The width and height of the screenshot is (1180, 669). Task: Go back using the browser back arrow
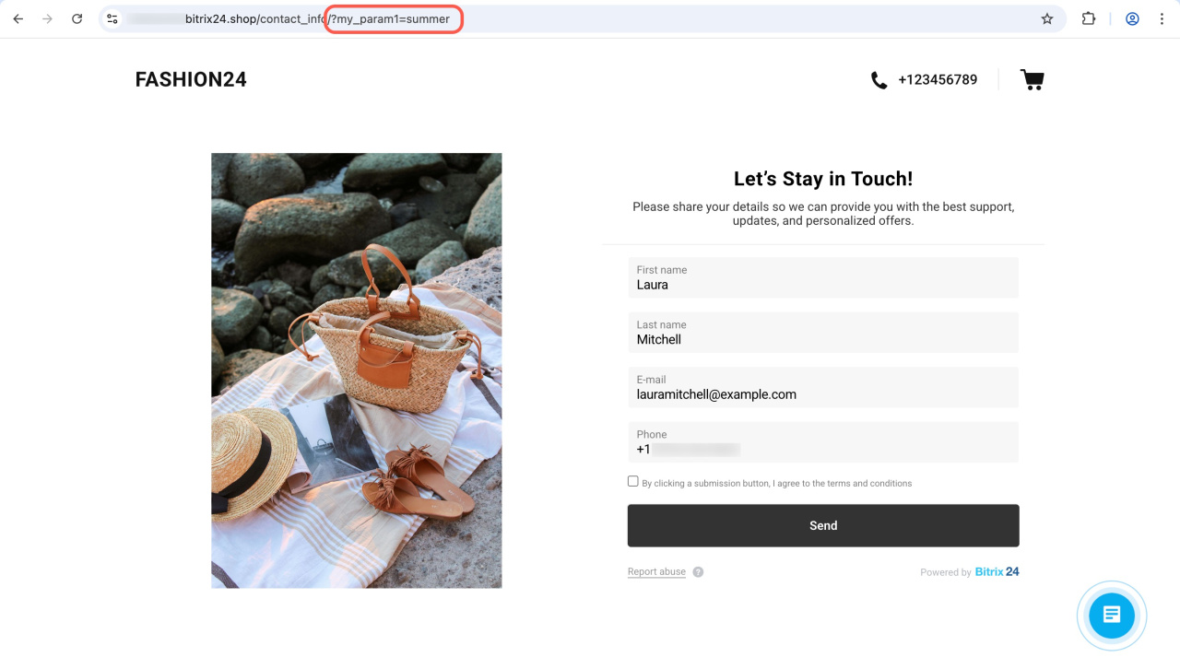click(x=18, y=18)
